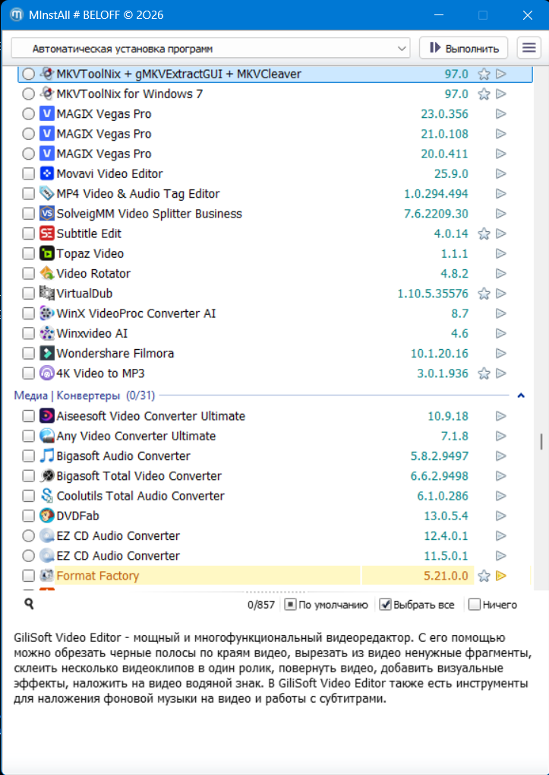Click the play arrow for DVDFab
This screenshot has width=549, height=775.
pos(501,516)
